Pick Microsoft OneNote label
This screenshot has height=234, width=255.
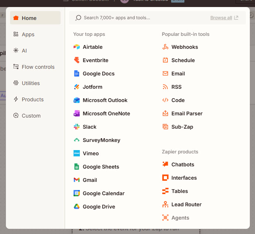tap(106, 113)
